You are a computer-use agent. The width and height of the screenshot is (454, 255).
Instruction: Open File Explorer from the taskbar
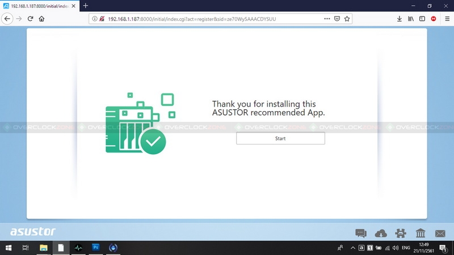click(x=44, y=248)
